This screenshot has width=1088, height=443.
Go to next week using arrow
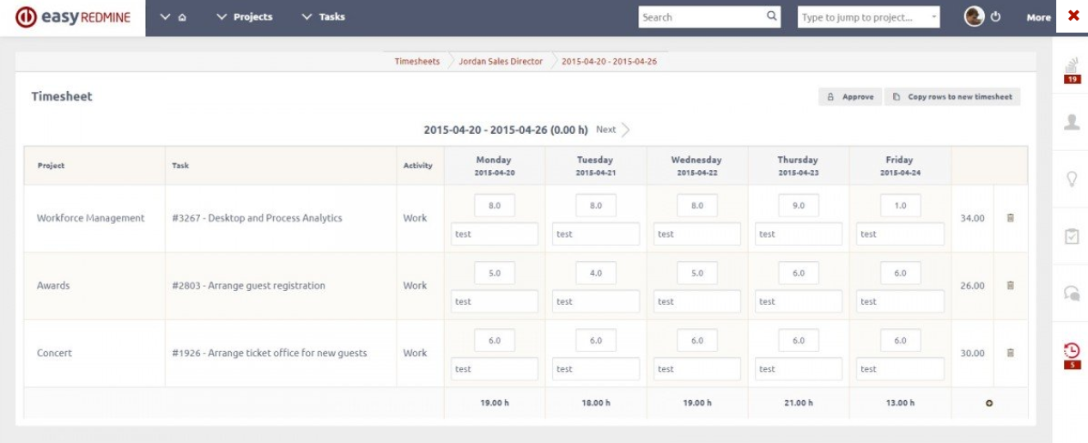(x=626, y=130)
